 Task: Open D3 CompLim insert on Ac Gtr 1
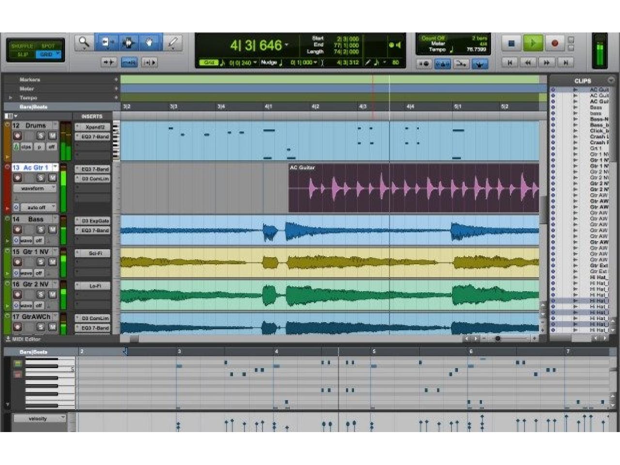pyautogui.click(x=93, y=179)
